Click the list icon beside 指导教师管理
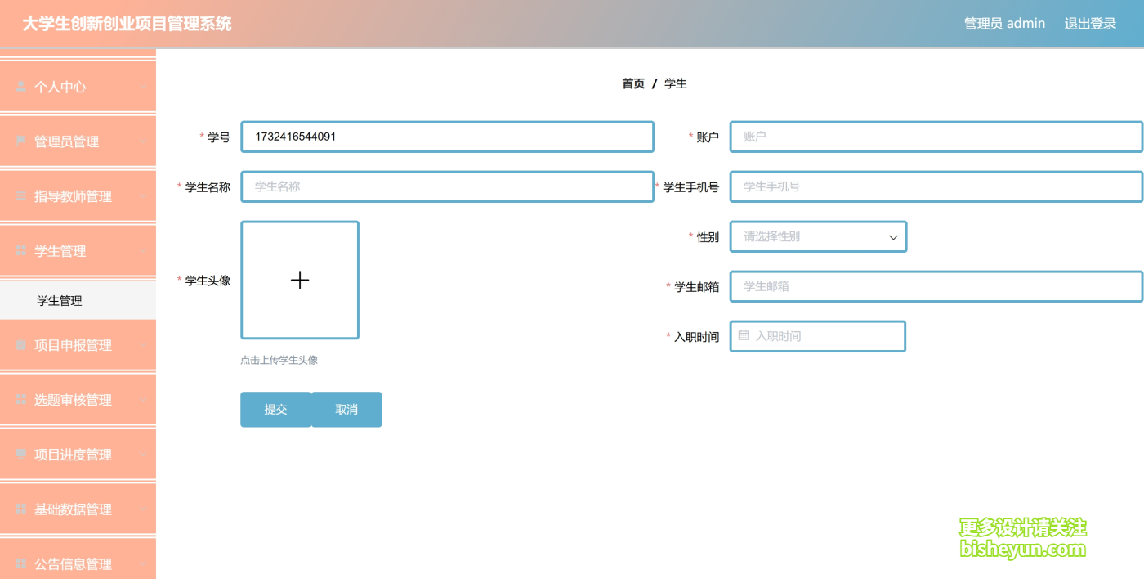The image size is (1144, 579). coord(21,195)
